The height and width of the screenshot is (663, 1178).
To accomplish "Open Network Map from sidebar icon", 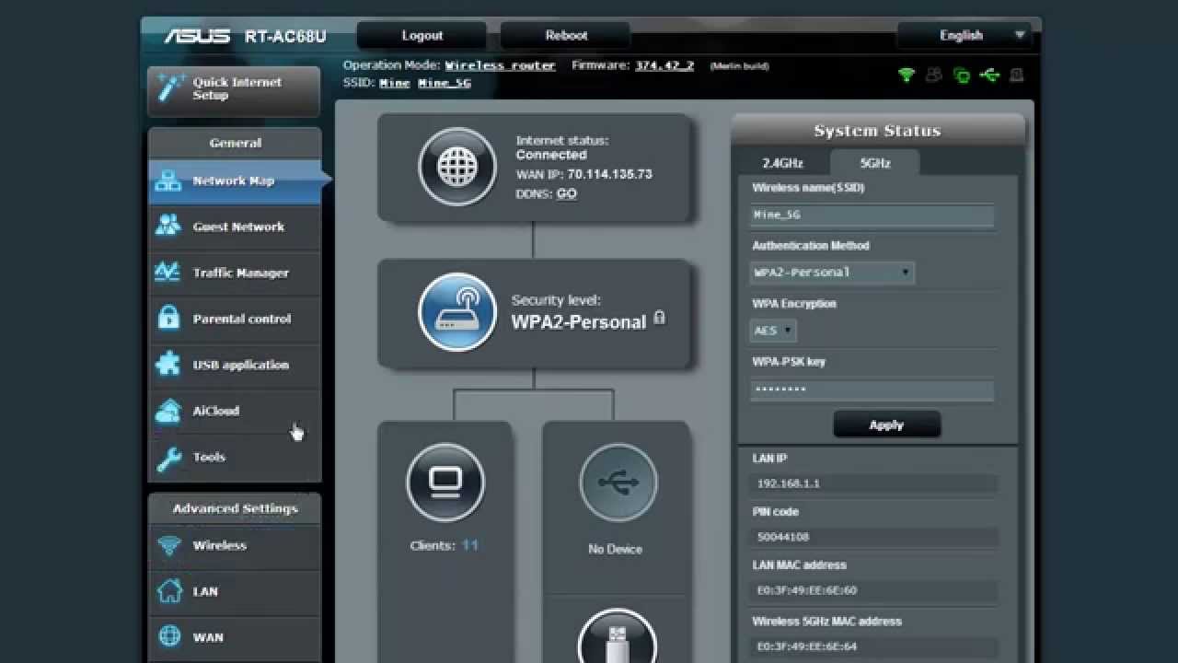I will (168, 181).
